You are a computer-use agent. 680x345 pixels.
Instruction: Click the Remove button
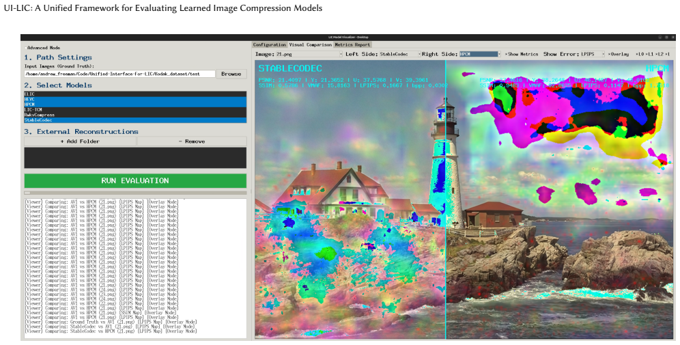pyautogui.click(x=192, y=141)
